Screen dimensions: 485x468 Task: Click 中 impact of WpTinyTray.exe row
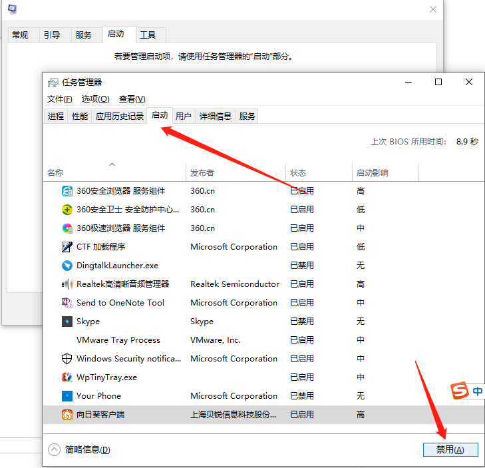(361, 377)
